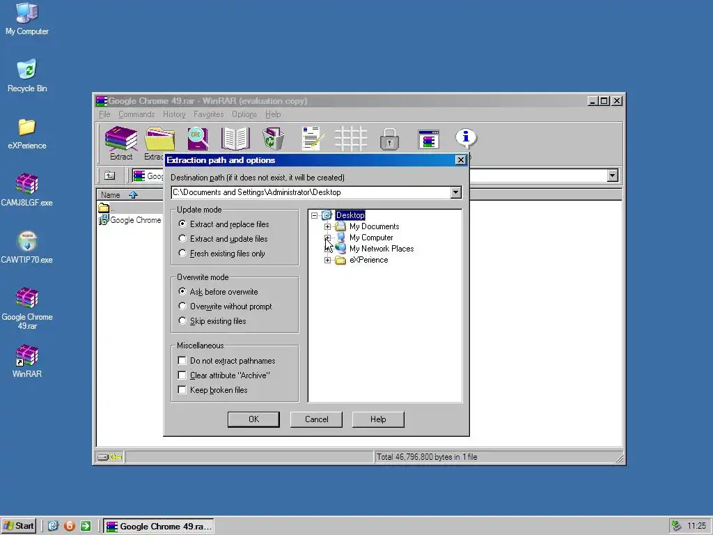This screenshot has width=713, height=535.
Task: Click the Destination path text field
Action: click(311, 192)
